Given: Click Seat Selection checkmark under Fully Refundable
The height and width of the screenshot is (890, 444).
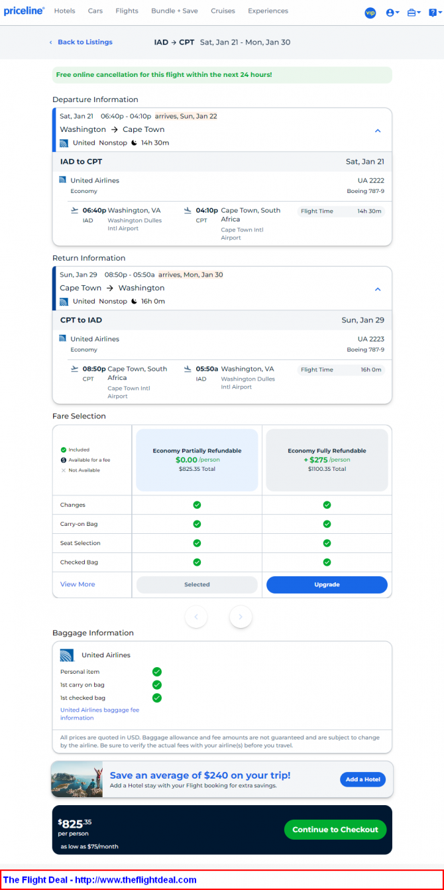Looking at the screenshot, I should click(x=327, y=543).
